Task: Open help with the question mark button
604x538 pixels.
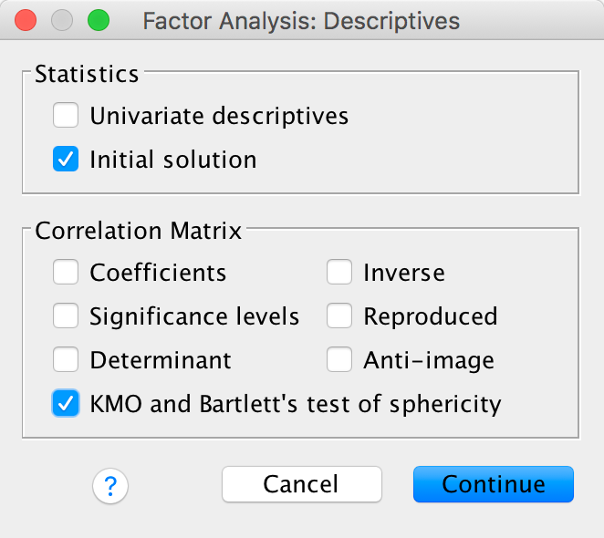Action: click(x=110, y=484)
